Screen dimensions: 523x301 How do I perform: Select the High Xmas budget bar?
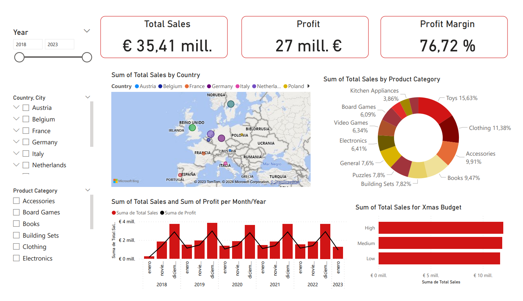[x=441, y=228]
